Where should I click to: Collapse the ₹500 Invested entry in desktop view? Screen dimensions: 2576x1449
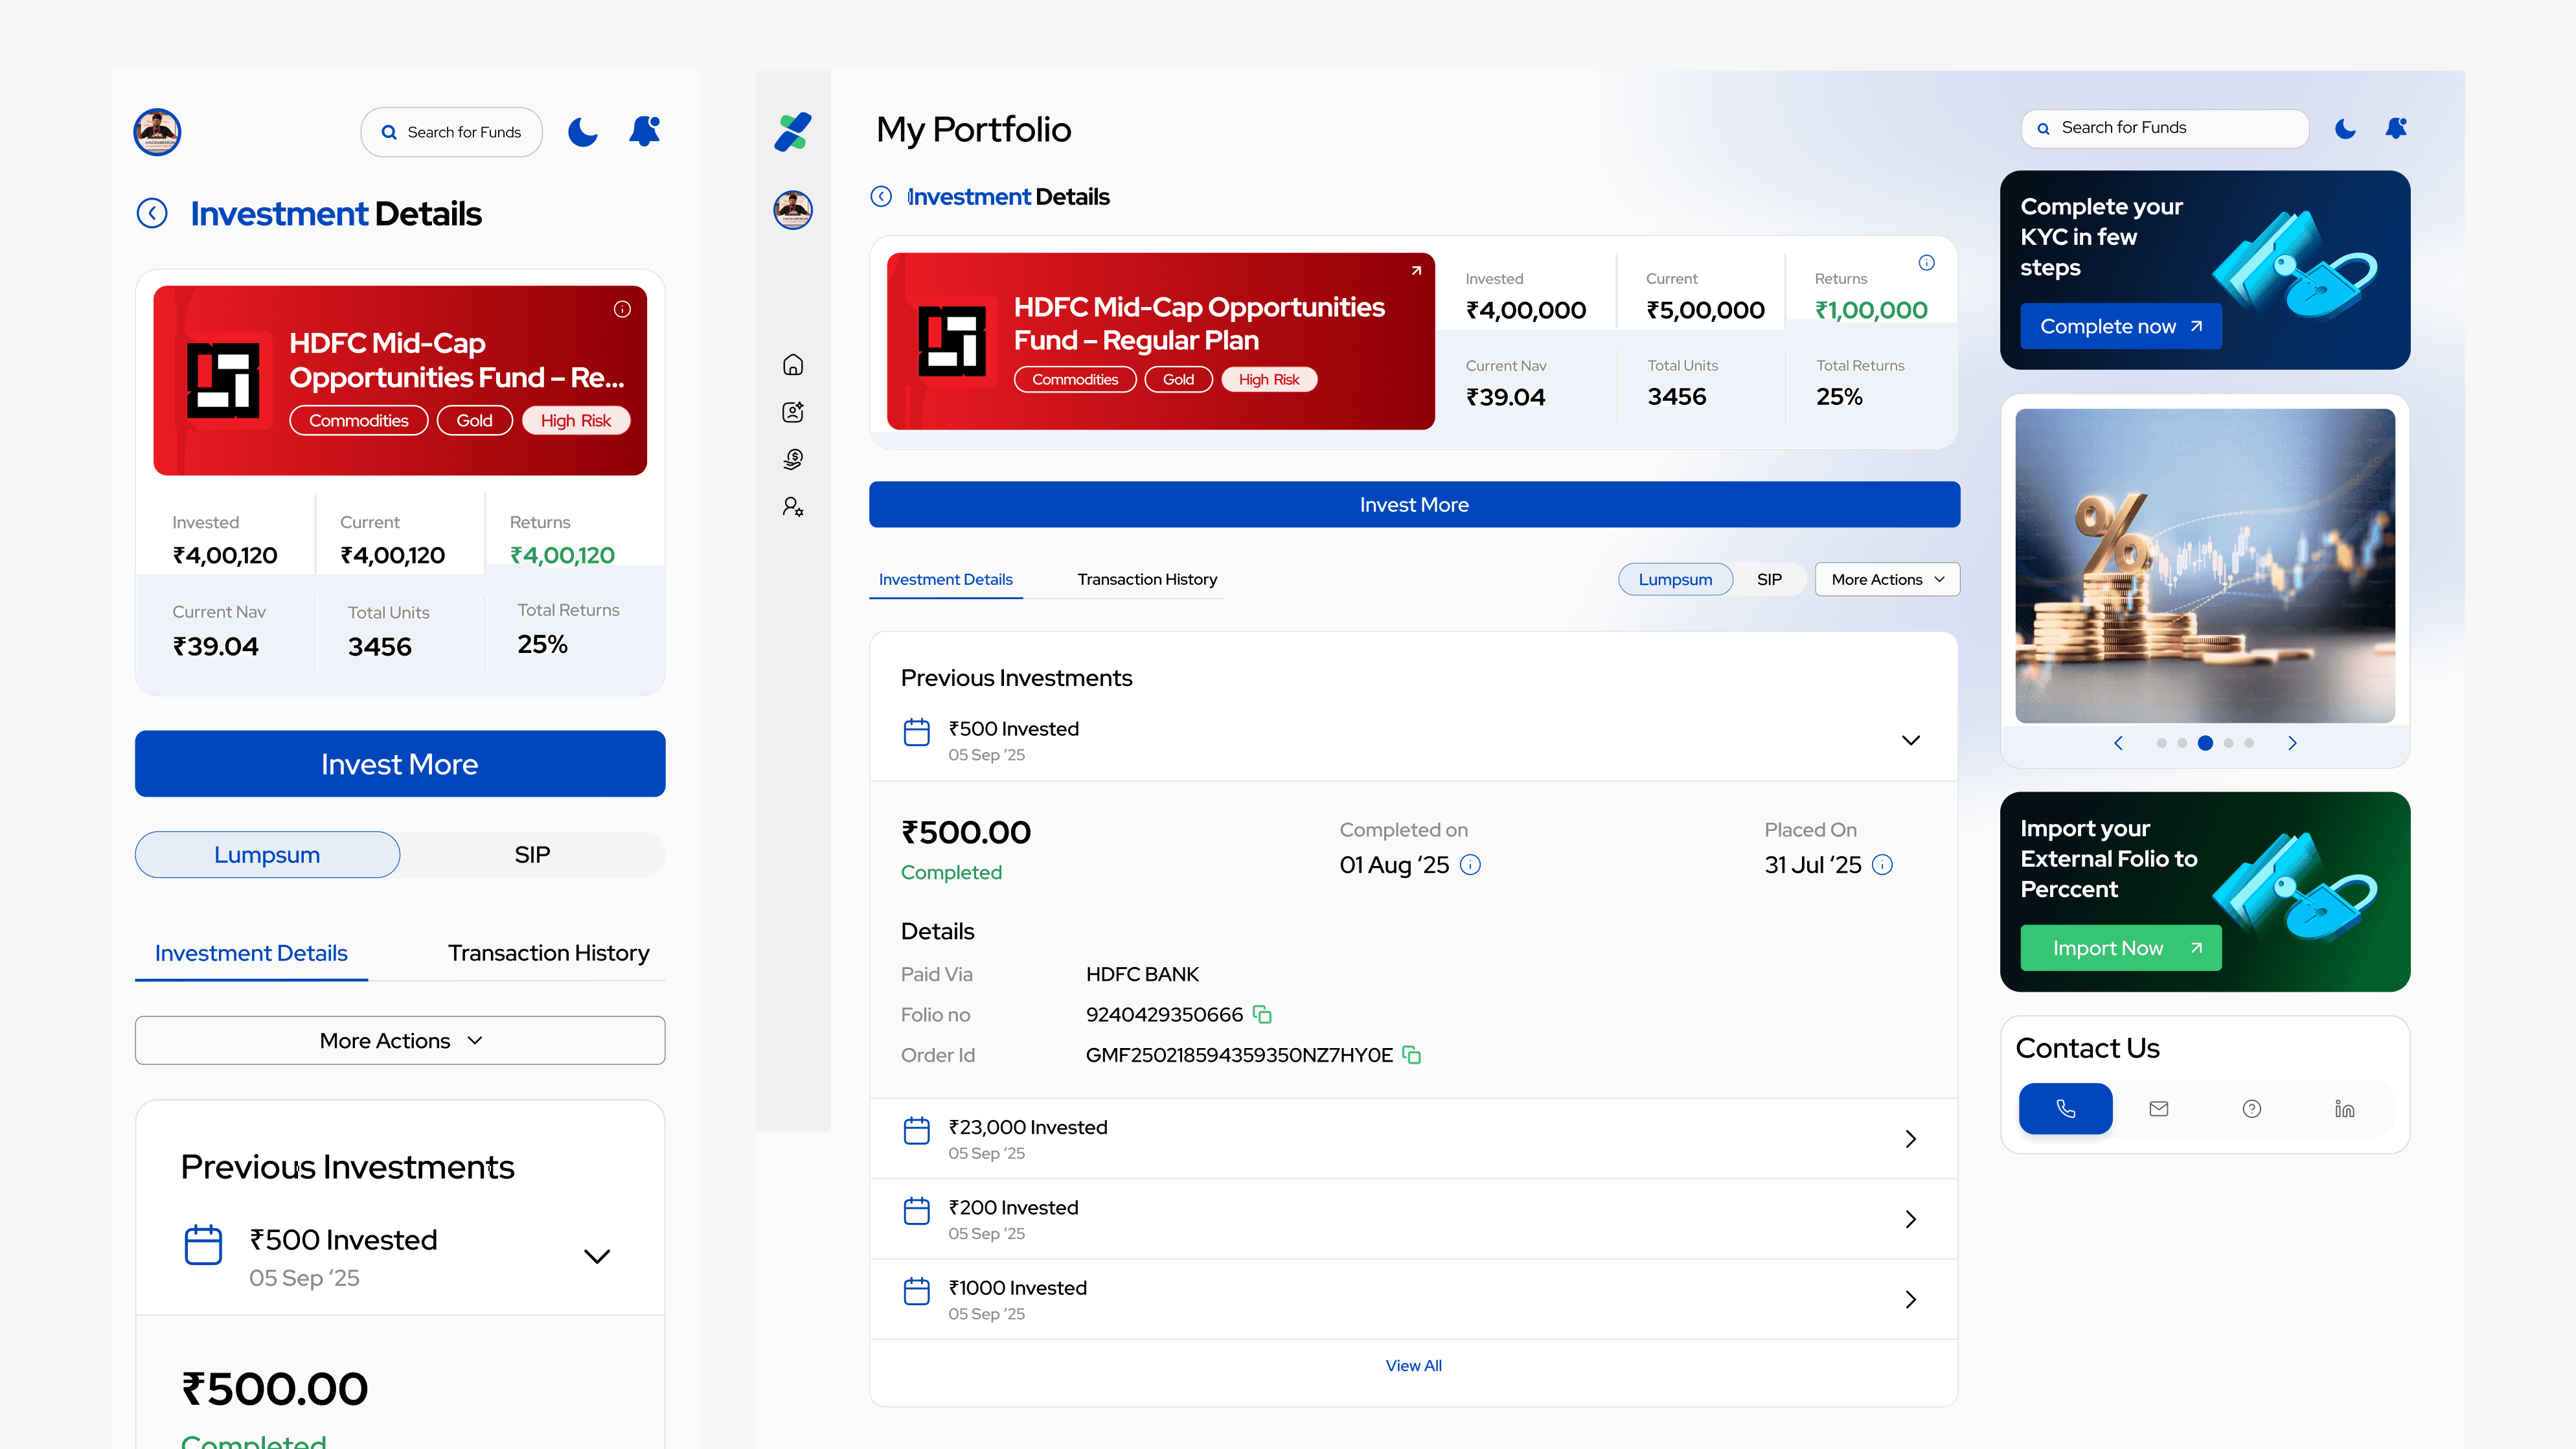click(1910, 740)
